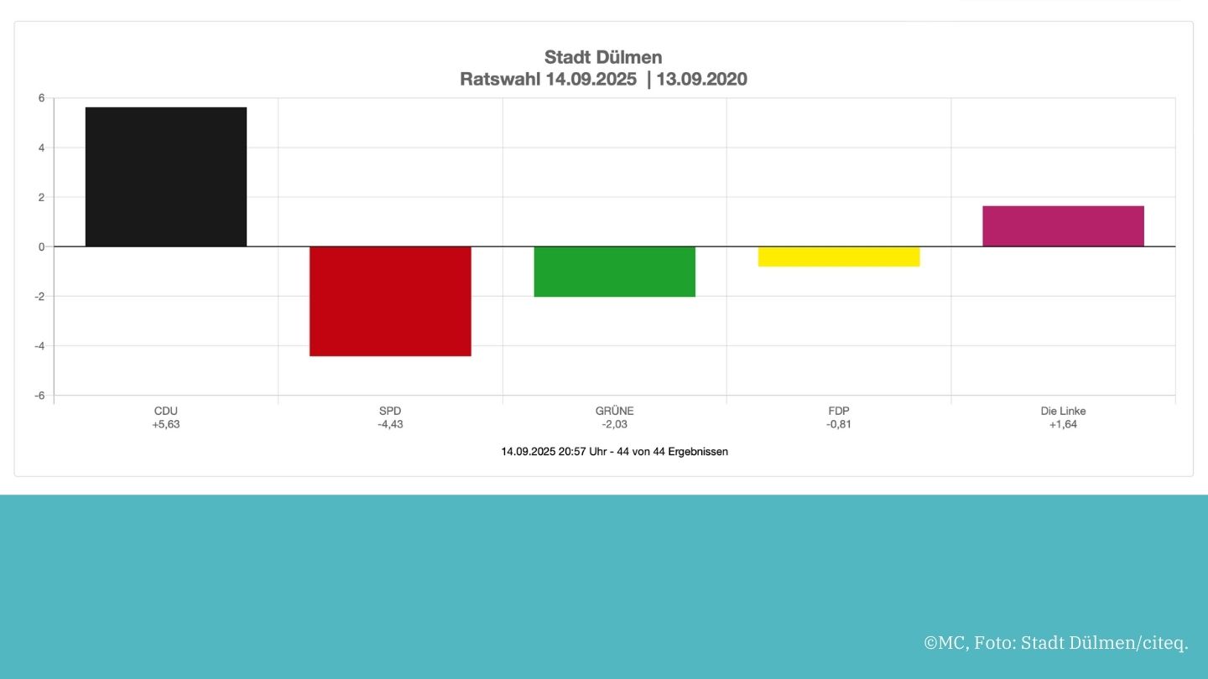Click the CDU axis label
1208x679 pixels.
[166, 411]
